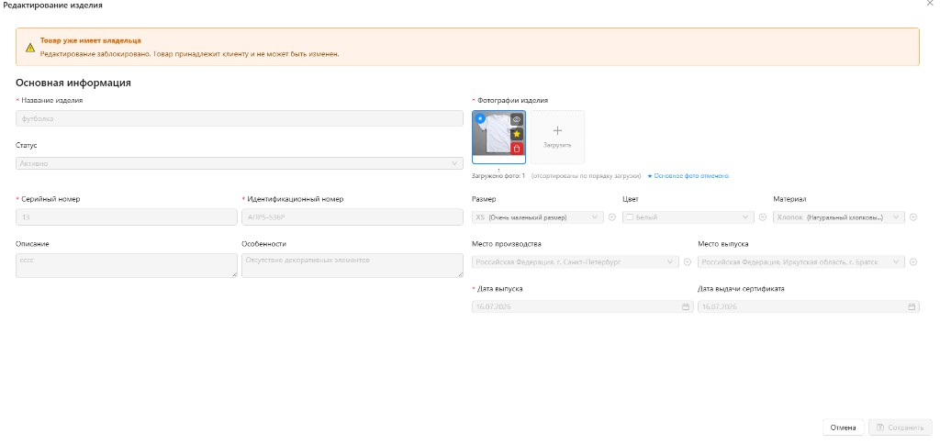Add new size with plus icon next to Размер
This screenshot has width=940, height=444.
tap(612, 217)
